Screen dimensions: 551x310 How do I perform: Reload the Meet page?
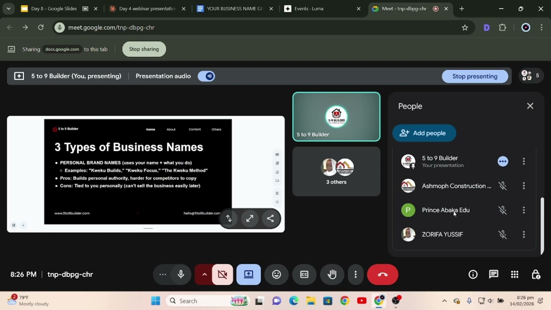click(x=41, y=28)
